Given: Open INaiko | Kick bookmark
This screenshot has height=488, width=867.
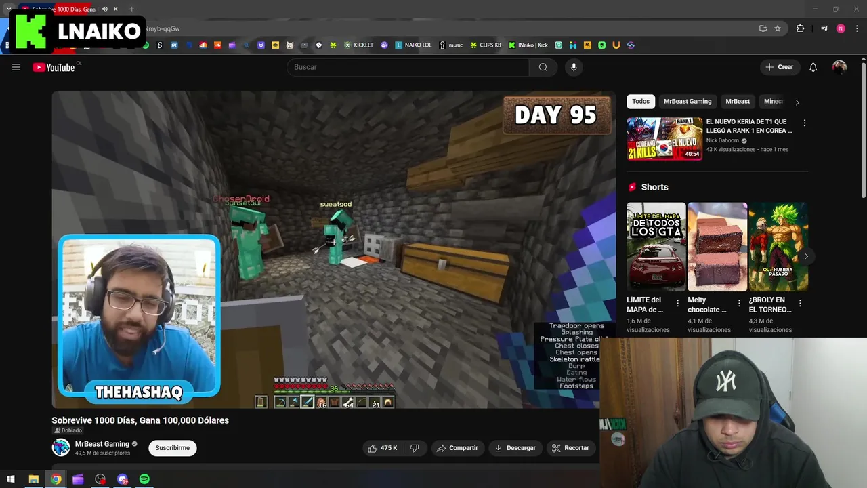Looking at the screenshot, I should pyautogui.click(x=528, y=45).
